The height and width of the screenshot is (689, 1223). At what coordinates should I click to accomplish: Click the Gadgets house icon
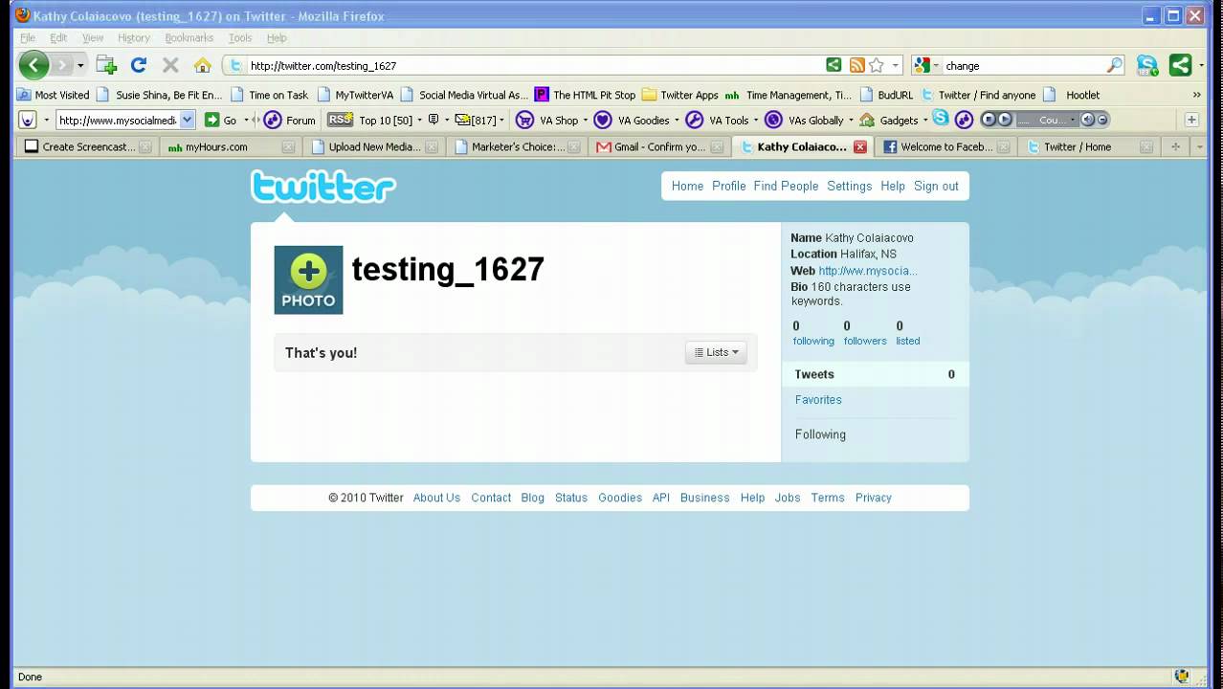click(x=867, y=120)
